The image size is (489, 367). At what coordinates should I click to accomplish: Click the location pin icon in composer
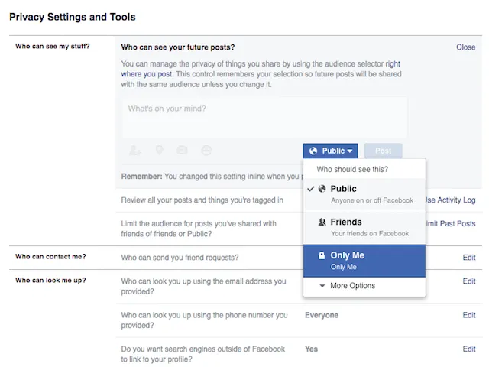pyautogui.click(x=159, y=151)
